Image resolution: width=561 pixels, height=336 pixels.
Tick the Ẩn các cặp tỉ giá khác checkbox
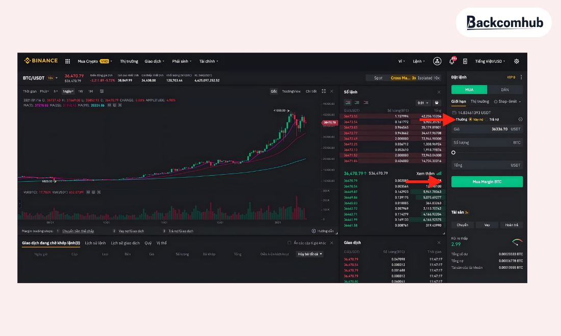pos(290,243)
